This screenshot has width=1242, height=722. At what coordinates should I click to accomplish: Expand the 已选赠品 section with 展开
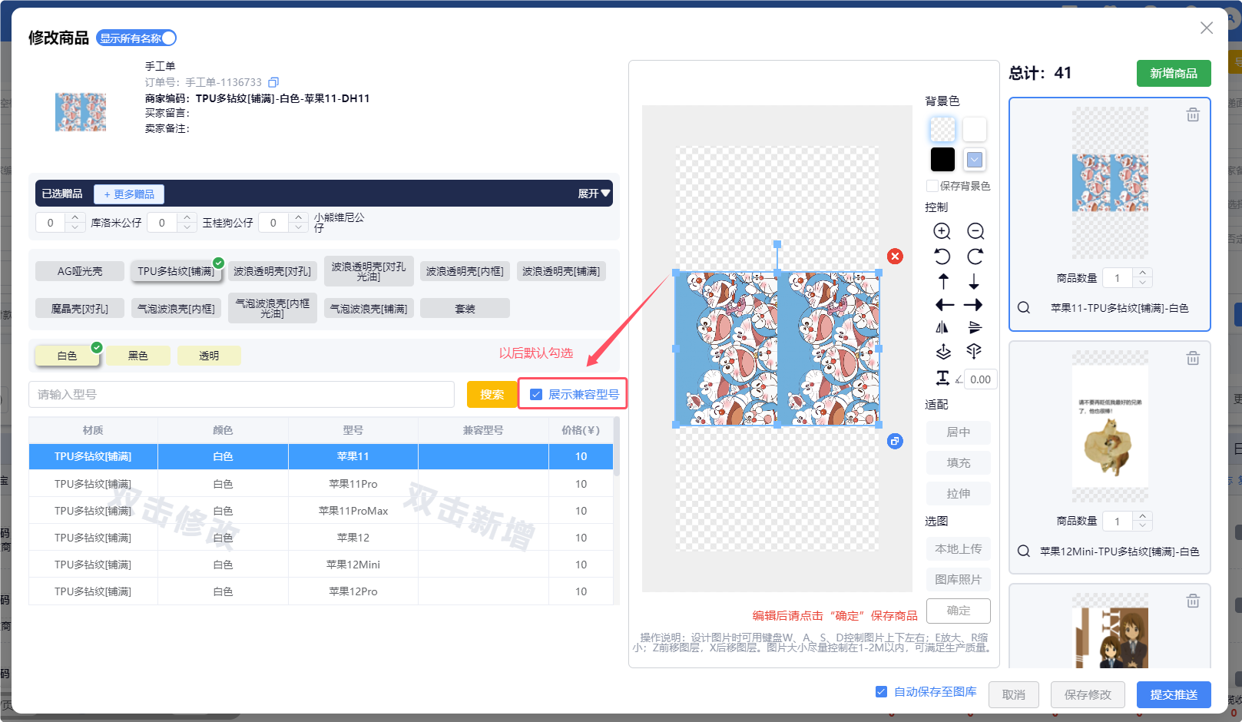tap(594, 194)
